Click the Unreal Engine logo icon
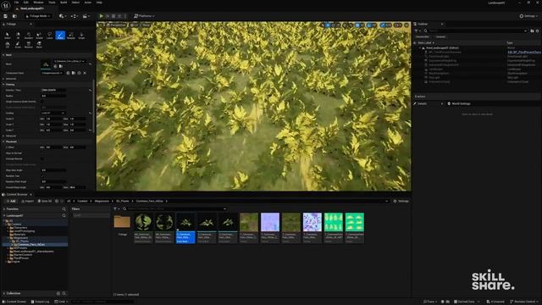This screenshot has height=305, width=542. click(6, 5)
